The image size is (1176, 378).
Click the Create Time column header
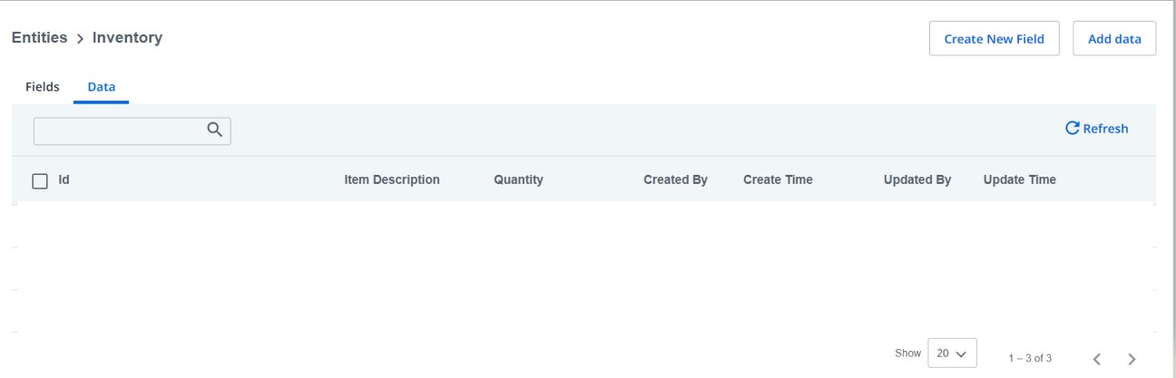pyautogui.click(x=778, y=180)
